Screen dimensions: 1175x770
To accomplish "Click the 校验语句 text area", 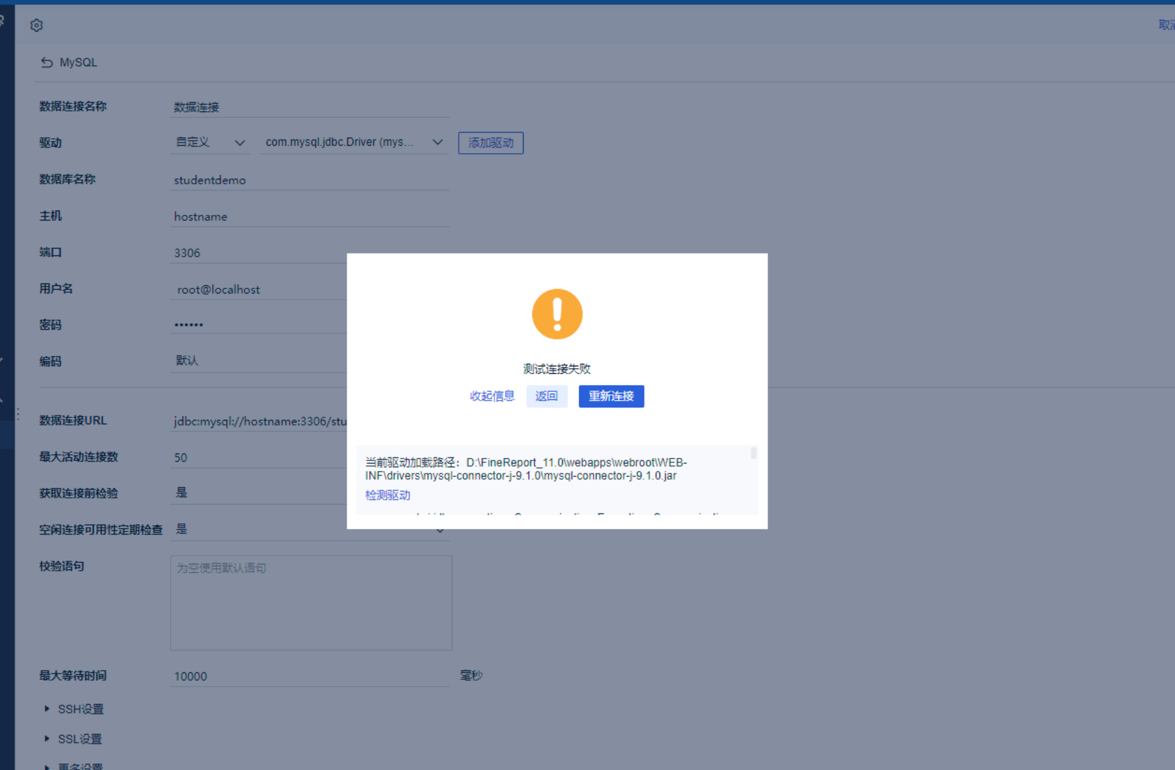I will point(311,602).
